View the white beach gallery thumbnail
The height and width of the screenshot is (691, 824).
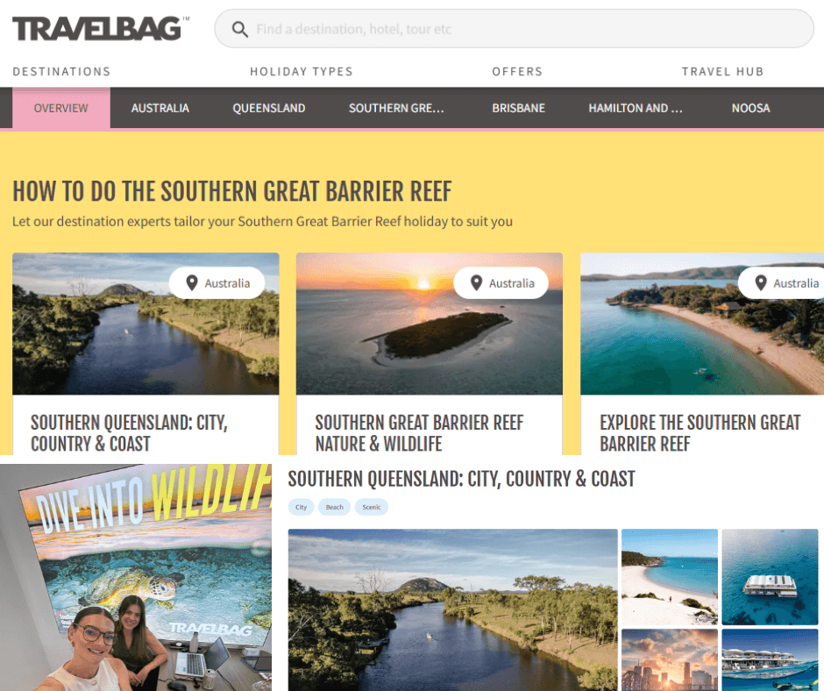point(670,577)
